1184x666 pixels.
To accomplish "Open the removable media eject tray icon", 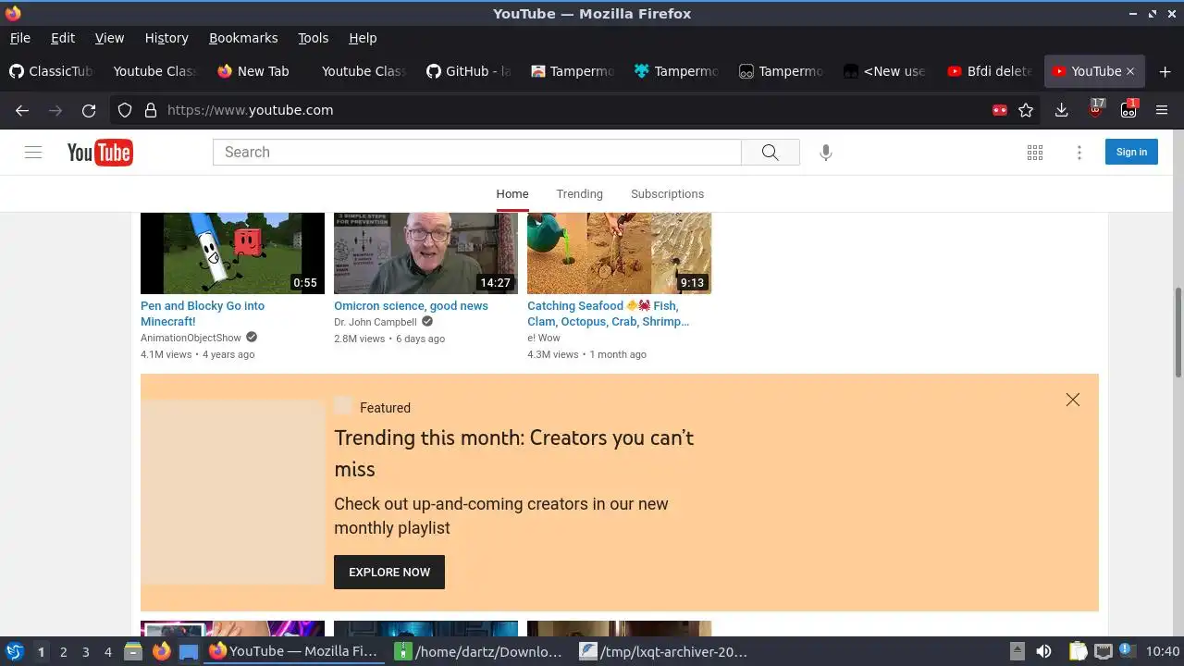I will coord(1017,651).
